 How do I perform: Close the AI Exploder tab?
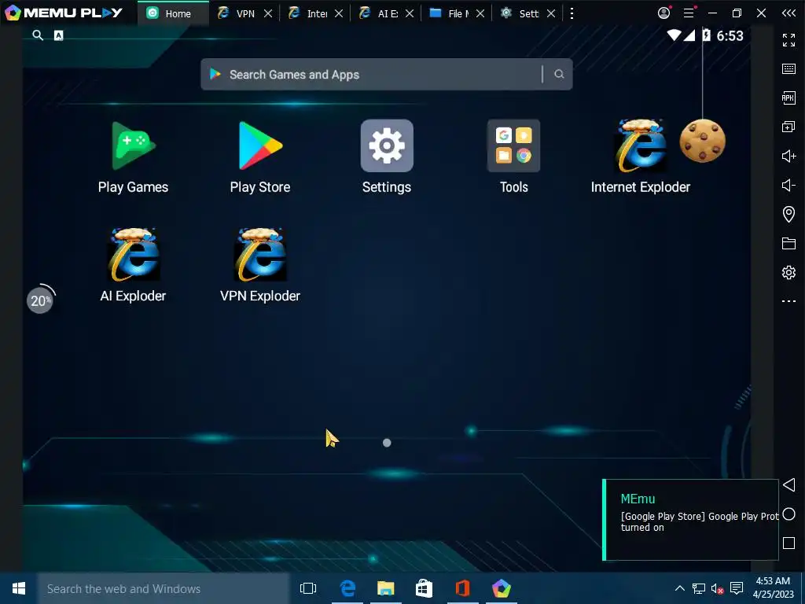click(410, 14)
